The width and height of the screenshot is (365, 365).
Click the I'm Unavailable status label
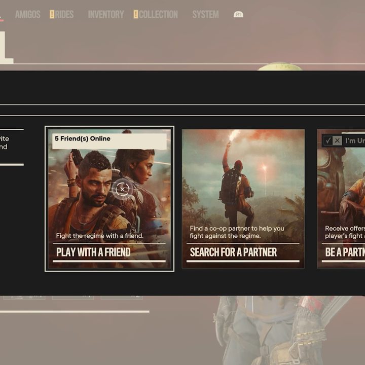click(x=355, y=140)
